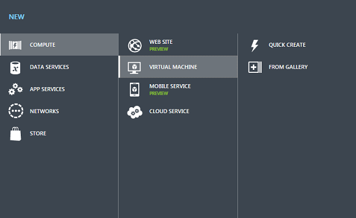The width and height of the screenshot is (356, 218).
Task: Open the APP SERVICES category label
Action: [x=47, y=89]
